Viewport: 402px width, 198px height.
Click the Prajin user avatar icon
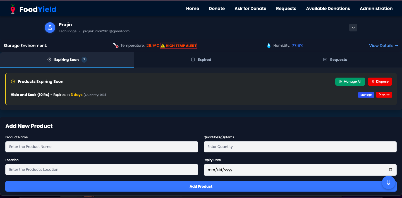point(50,28)
